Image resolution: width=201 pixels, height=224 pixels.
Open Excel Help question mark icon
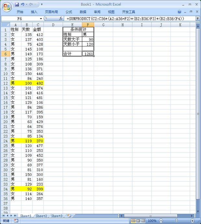180,12
